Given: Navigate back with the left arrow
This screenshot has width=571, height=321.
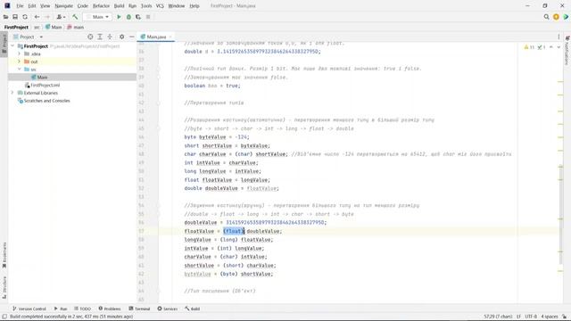Looking at the screenshot, I should click(x=37, y=17).
